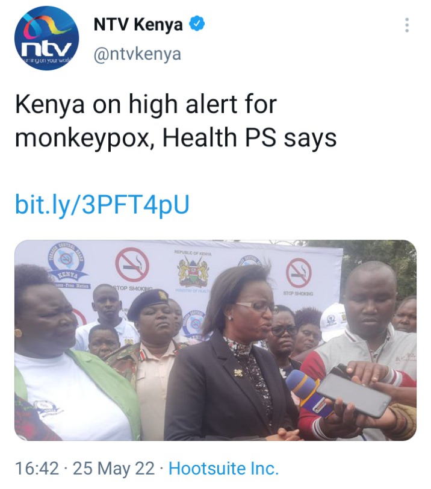Click the Health PS says text
Viewport: 431px width, 489px height.
coord(250,138)
